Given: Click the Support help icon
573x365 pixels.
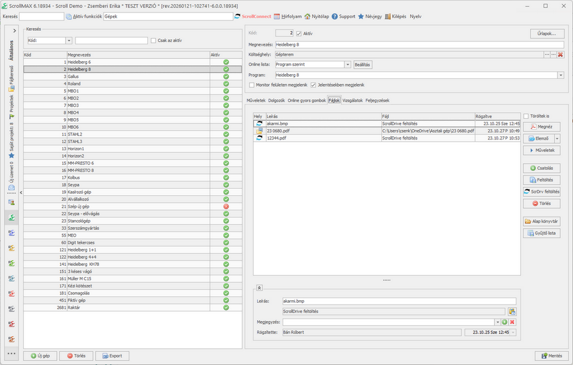Looking at the screenshot, I should (x=335, y=17).
